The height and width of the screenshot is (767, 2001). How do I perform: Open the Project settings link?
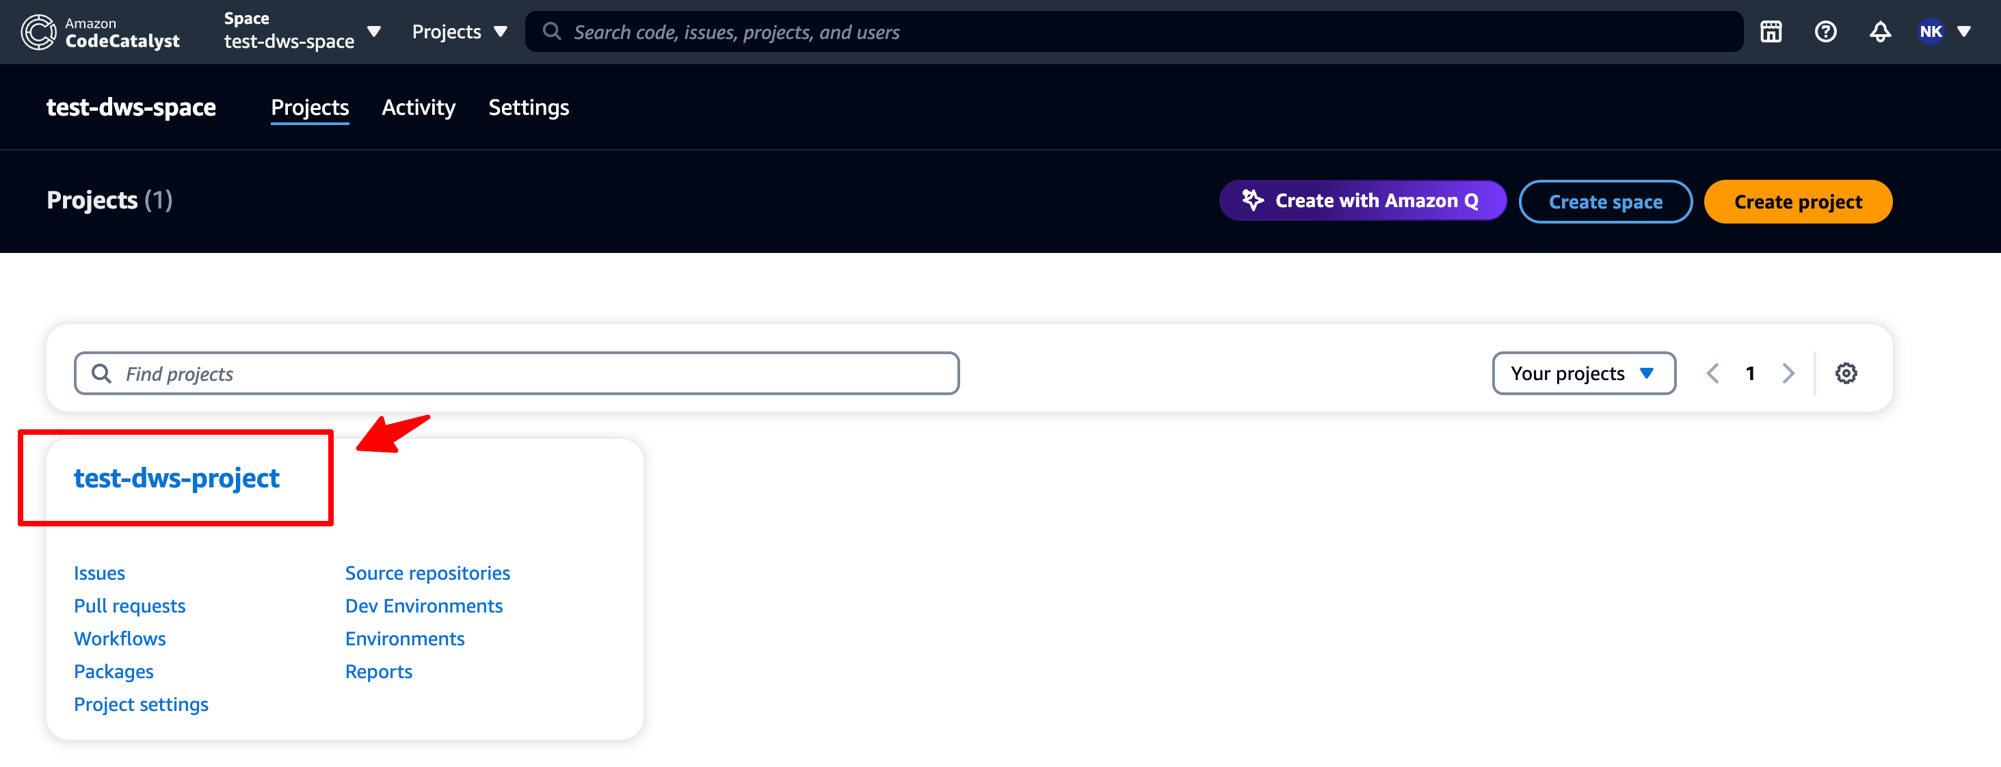pyautogui.click(x=142, y=704)
